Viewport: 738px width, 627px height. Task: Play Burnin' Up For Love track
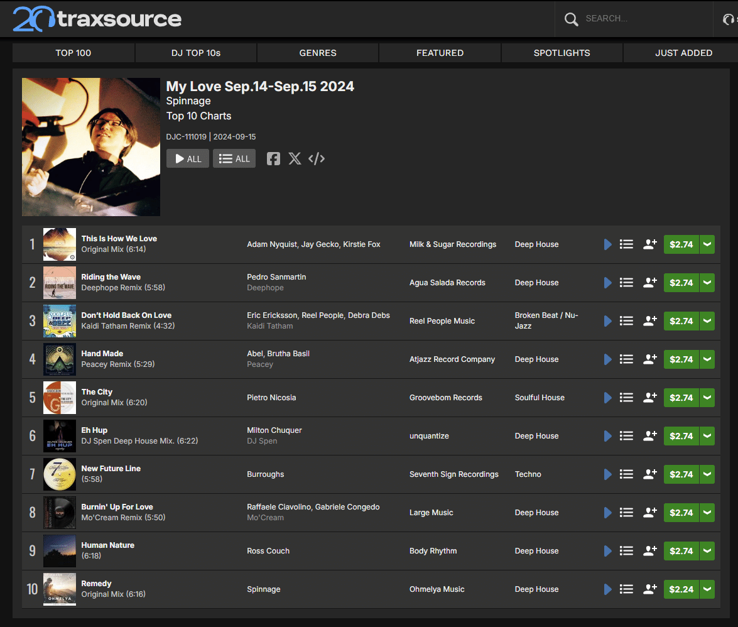[607, 513]
